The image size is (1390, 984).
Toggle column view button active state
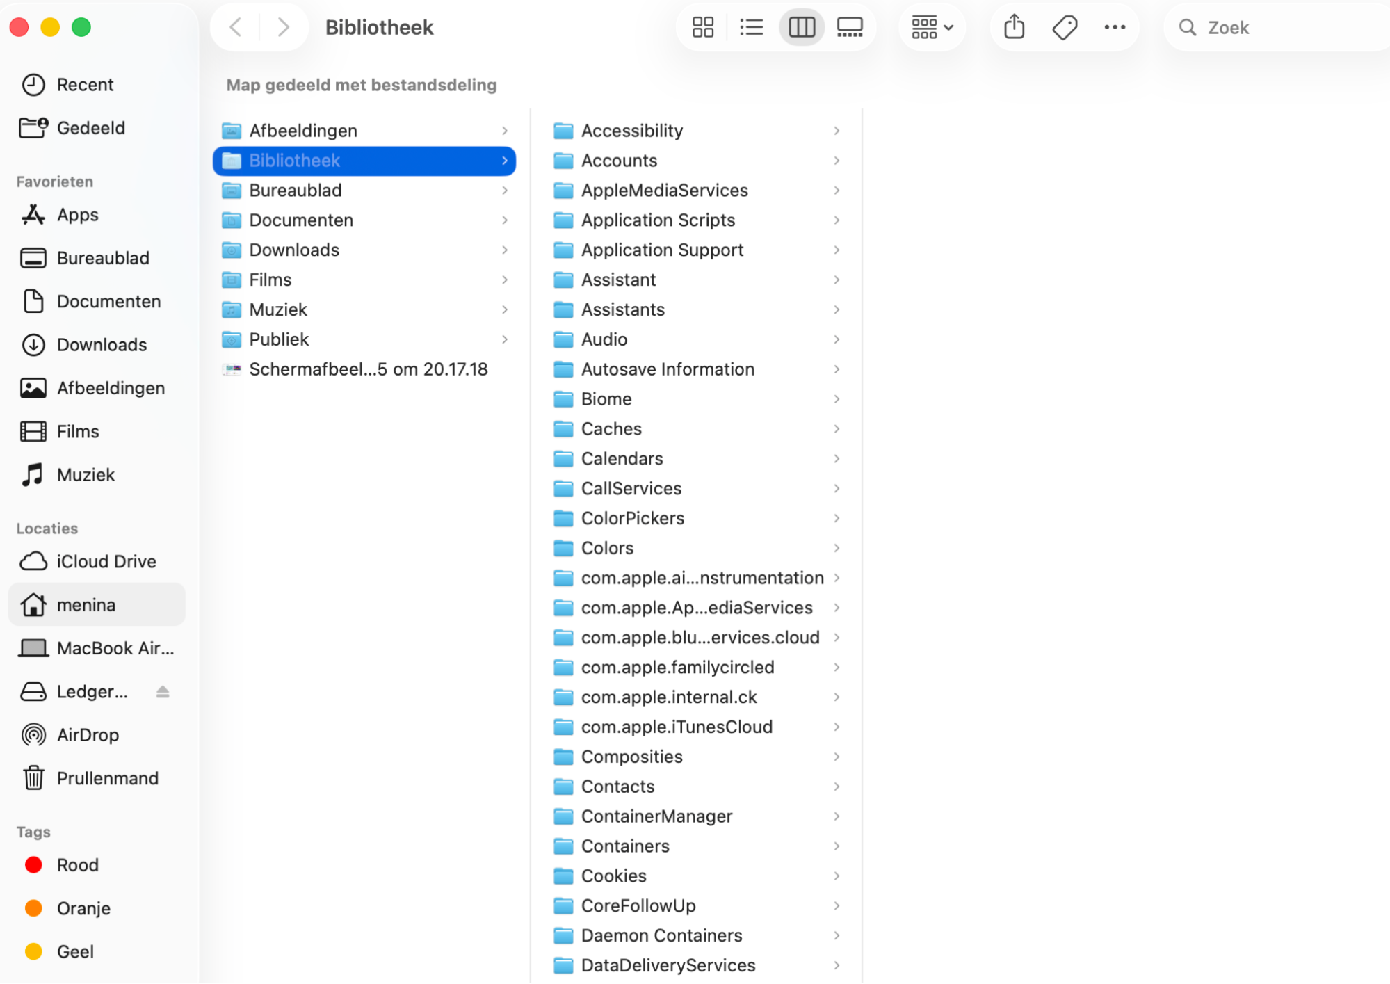pos(801,27)
